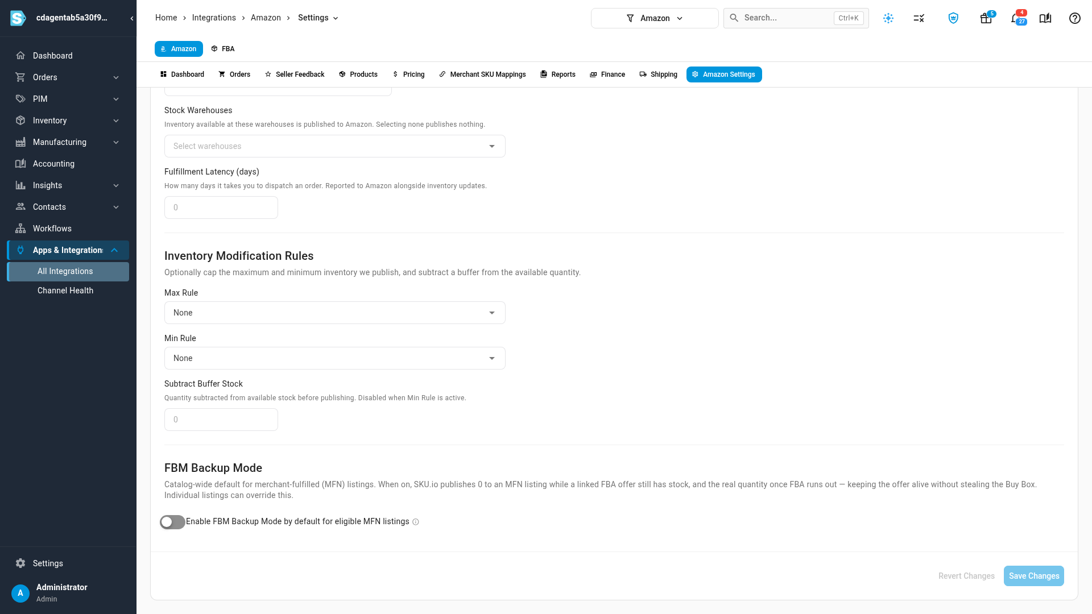Screen dimensions: 1092x614
Task: Click the search magnifier icon
Action: pyautogui.click(x=734, y=18)
